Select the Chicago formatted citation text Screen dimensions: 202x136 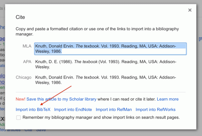pyautogui.click(x=106, y=80)
